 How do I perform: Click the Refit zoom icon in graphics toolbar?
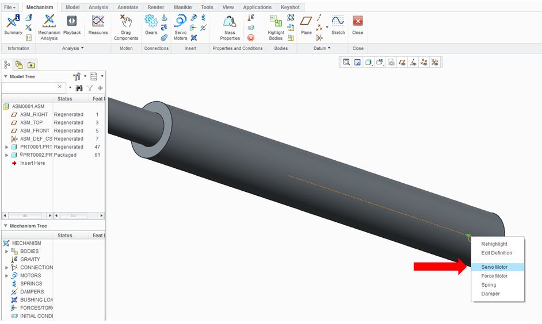point(346,63)
